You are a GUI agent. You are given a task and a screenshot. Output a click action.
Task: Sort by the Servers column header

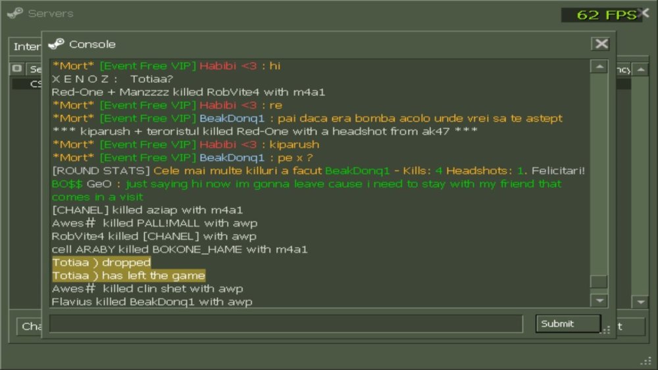tap(34, 69)
